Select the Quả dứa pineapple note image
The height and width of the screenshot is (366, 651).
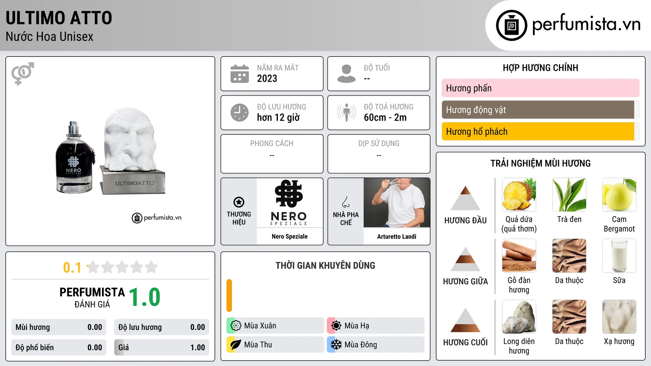pyautogui.click(x=519, y=195)
